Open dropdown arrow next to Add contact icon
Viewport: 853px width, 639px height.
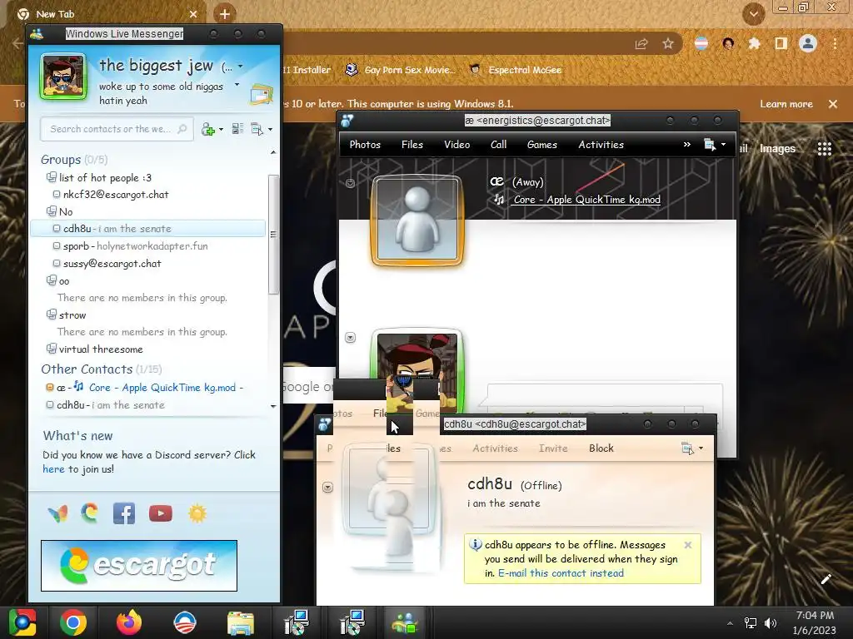click(x=221, y=129)
